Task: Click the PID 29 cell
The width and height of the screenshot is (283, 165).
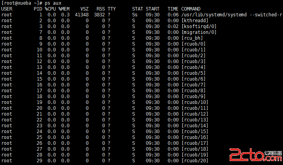Action: click(x=39, y=160)
